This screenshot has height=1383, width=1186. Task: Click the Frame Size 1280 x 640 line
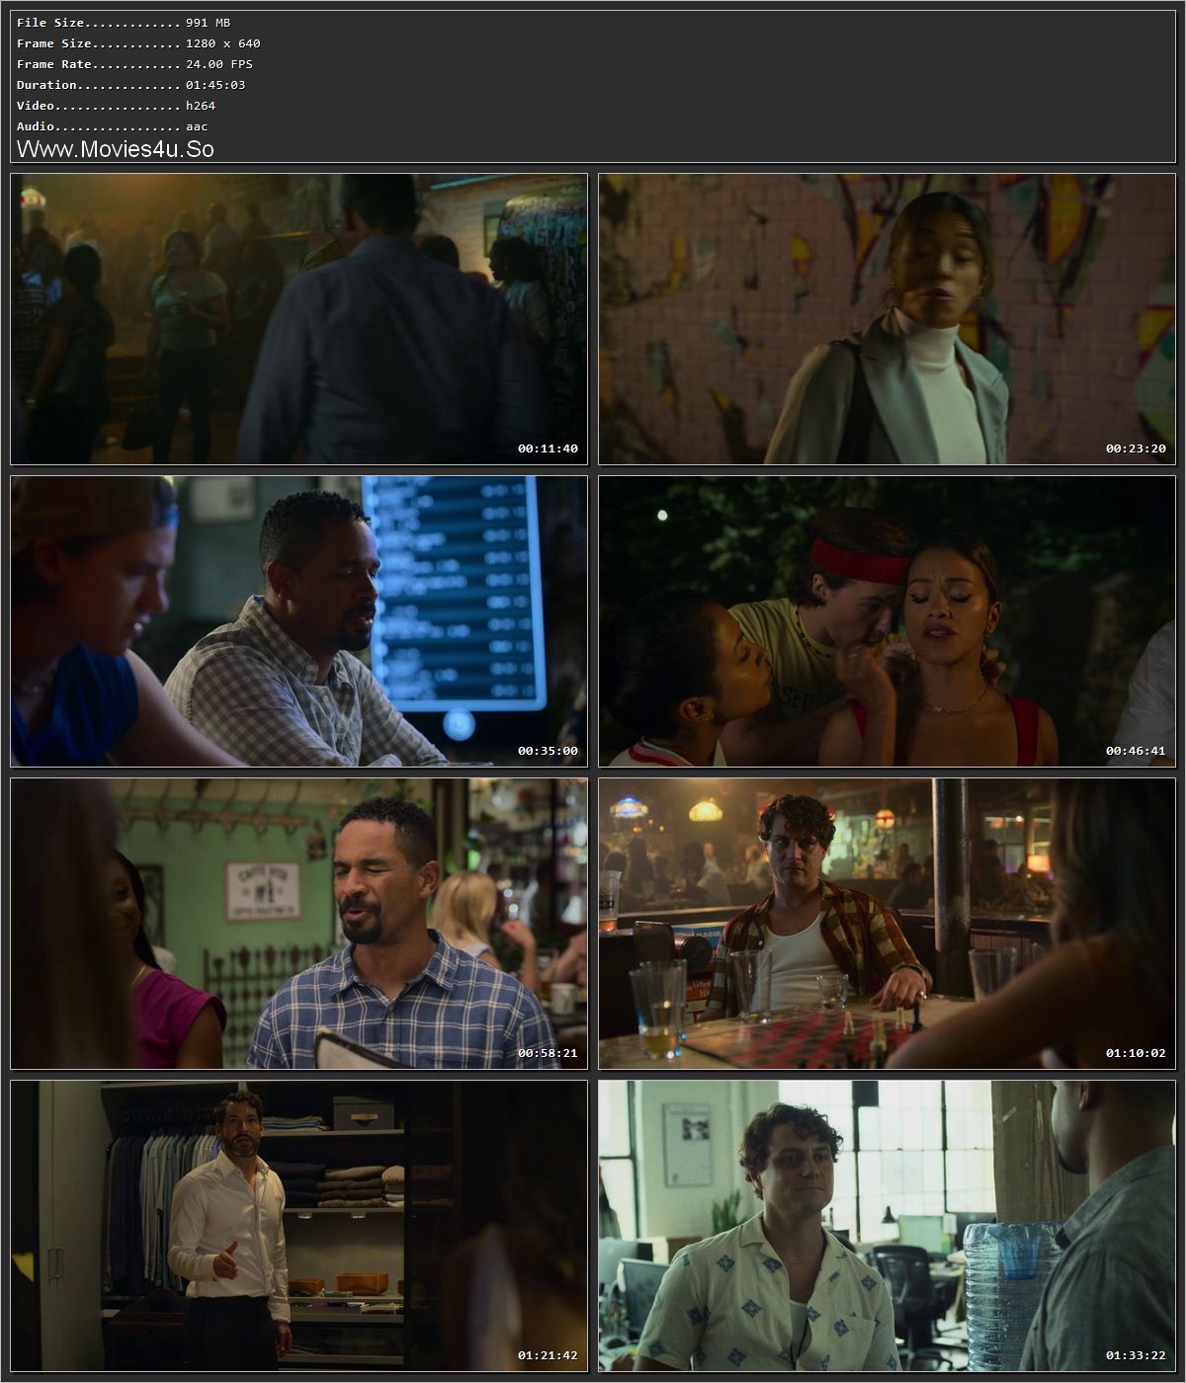124,42
